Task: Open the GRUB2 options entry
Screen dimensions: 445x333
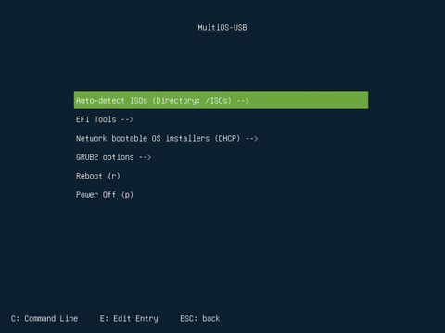Action: click(x=113, y=157)
